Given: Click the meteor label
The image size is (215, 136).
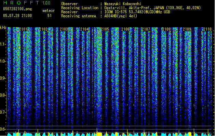Looking at the screenshot, I should click(x=49, y=11).
